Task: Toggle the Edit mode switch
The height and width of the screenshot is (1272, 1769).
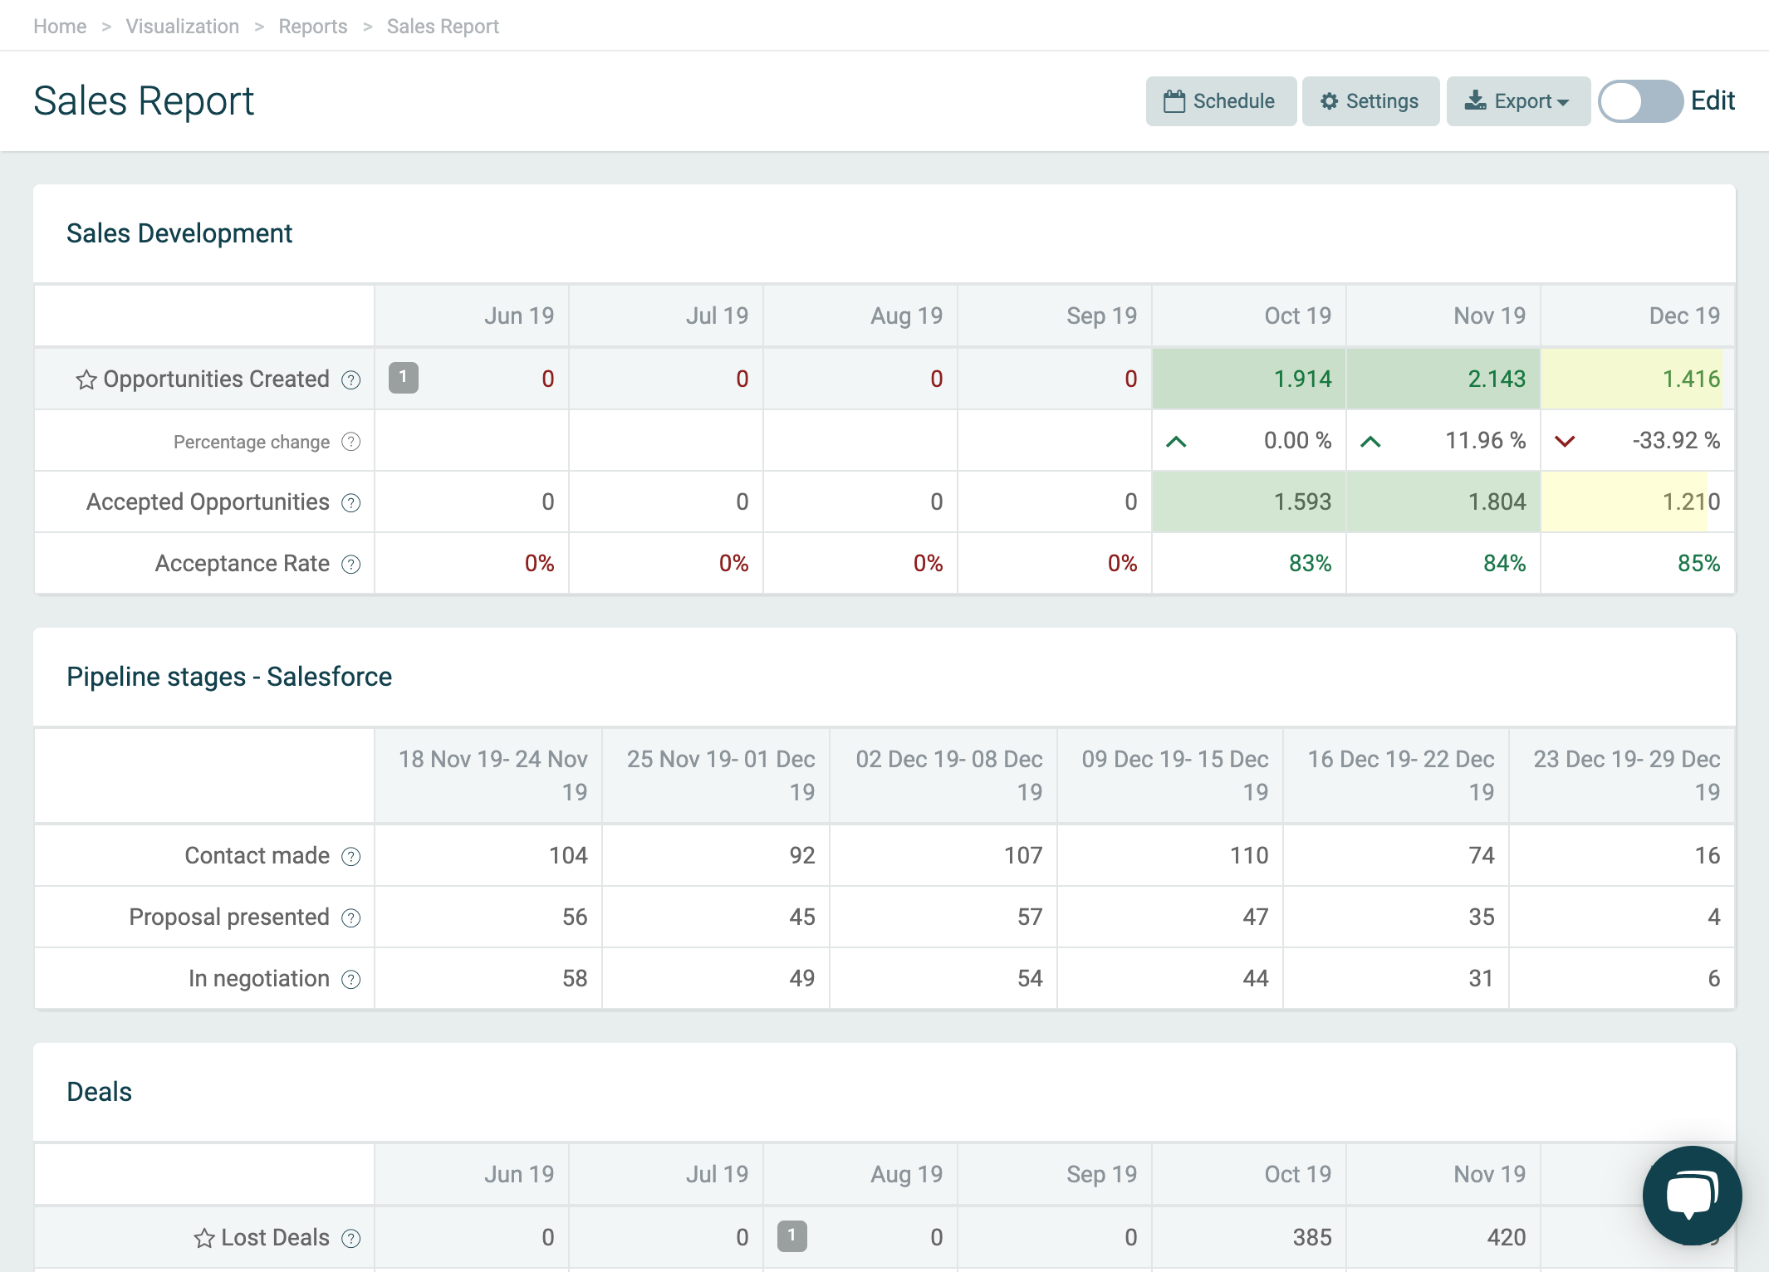Action: point(1640,101)
